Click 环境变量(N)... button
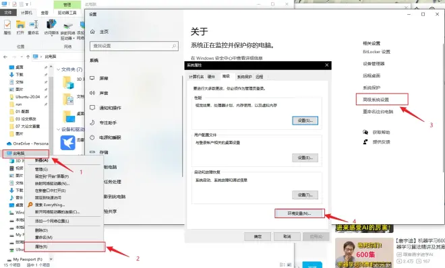 click(299, 213)
